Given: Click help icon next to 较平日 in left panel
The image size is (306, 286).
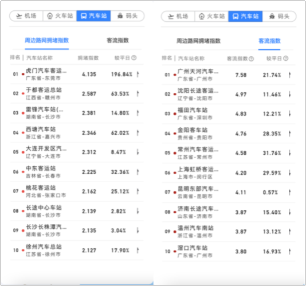Looking at the screenshot, I should [134, 58].
